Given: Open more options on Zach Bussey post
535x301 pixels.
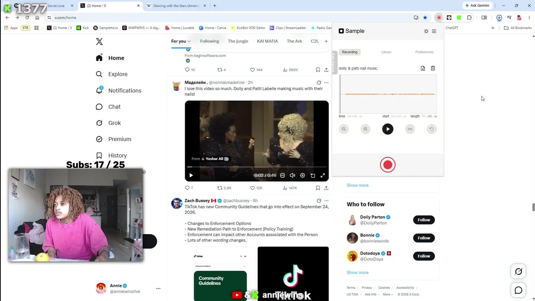Looking at the screenshot, I should 326,201.
